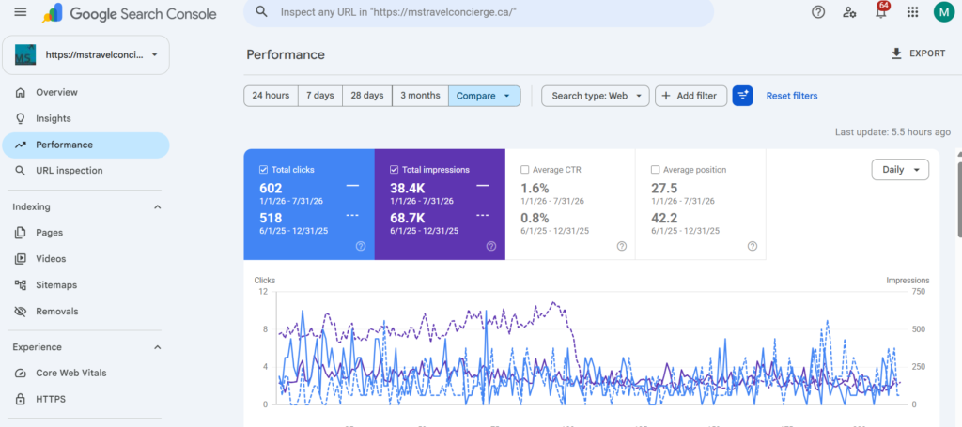Open the Google apps grid
This screenshot has width=962, height=427.
pos(912,11)
